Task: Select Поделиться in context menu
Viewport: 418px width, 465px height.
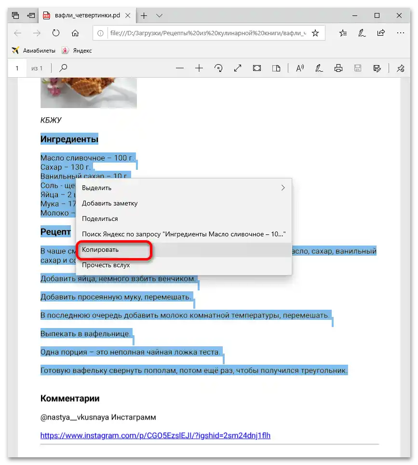Action: click(184, 219)
